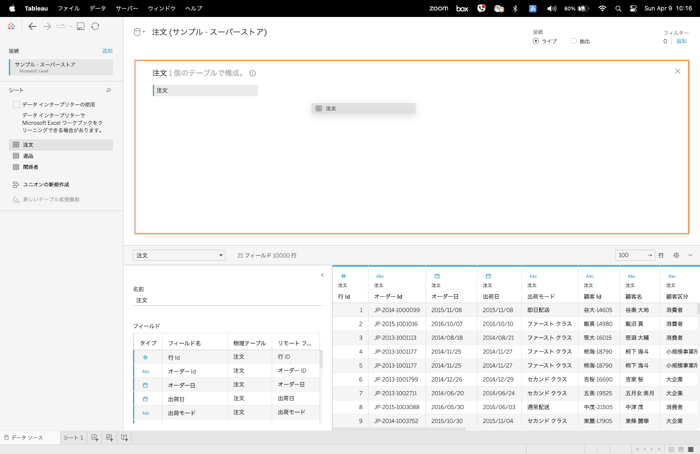Click the Tableau start page logo icon

11,26
